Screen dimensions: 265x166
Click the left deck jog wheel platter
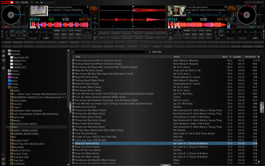coord(11,15)
